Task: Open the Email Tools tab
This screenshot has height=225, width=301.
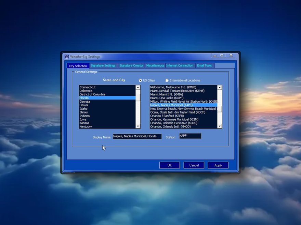Action: (204, 65)
